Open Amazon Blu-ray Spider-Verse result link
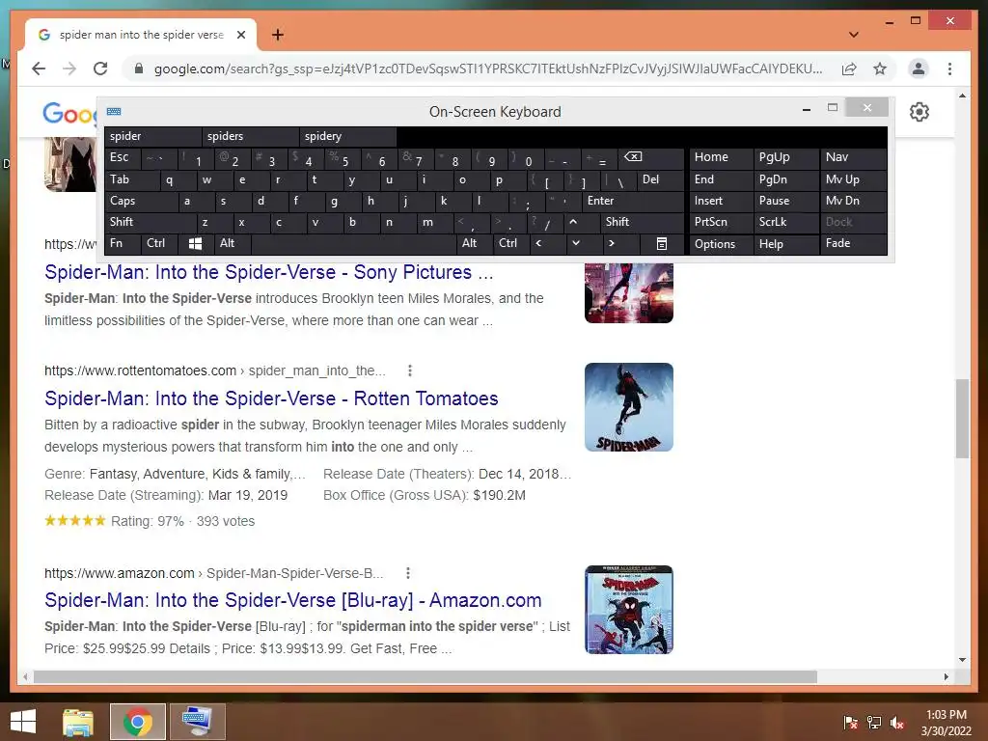 [293, 600]
